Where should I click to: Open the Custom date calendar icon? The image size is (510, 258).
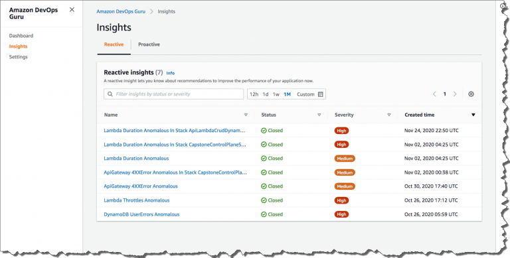320,94
